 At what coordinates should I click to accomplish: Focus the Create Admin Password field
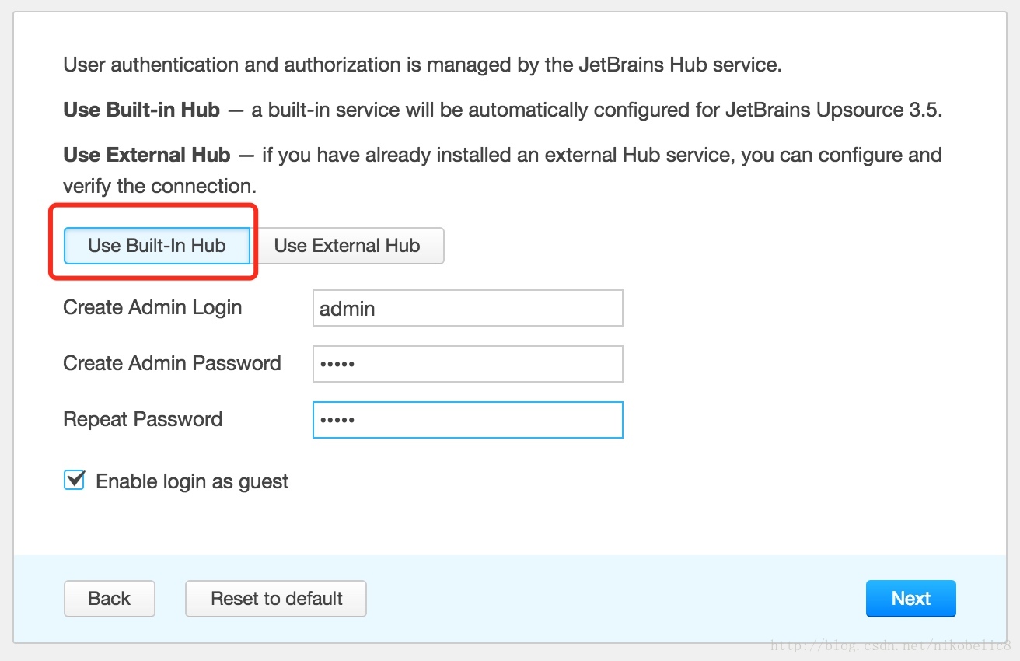[468, 364]
